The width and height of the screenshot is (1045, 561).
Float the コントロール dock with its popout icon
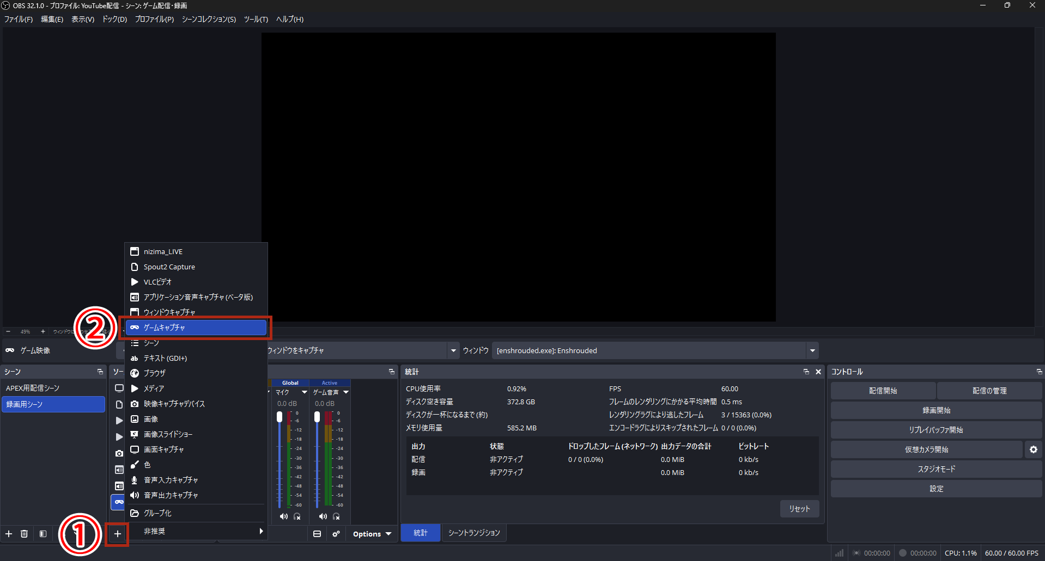(x=1039, y=372)
